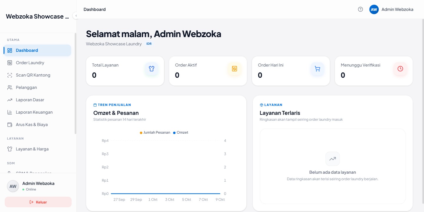424x212 pixels.
Task: Click the shirt icon beside Layanan & Harga
Action: [10, 149]
